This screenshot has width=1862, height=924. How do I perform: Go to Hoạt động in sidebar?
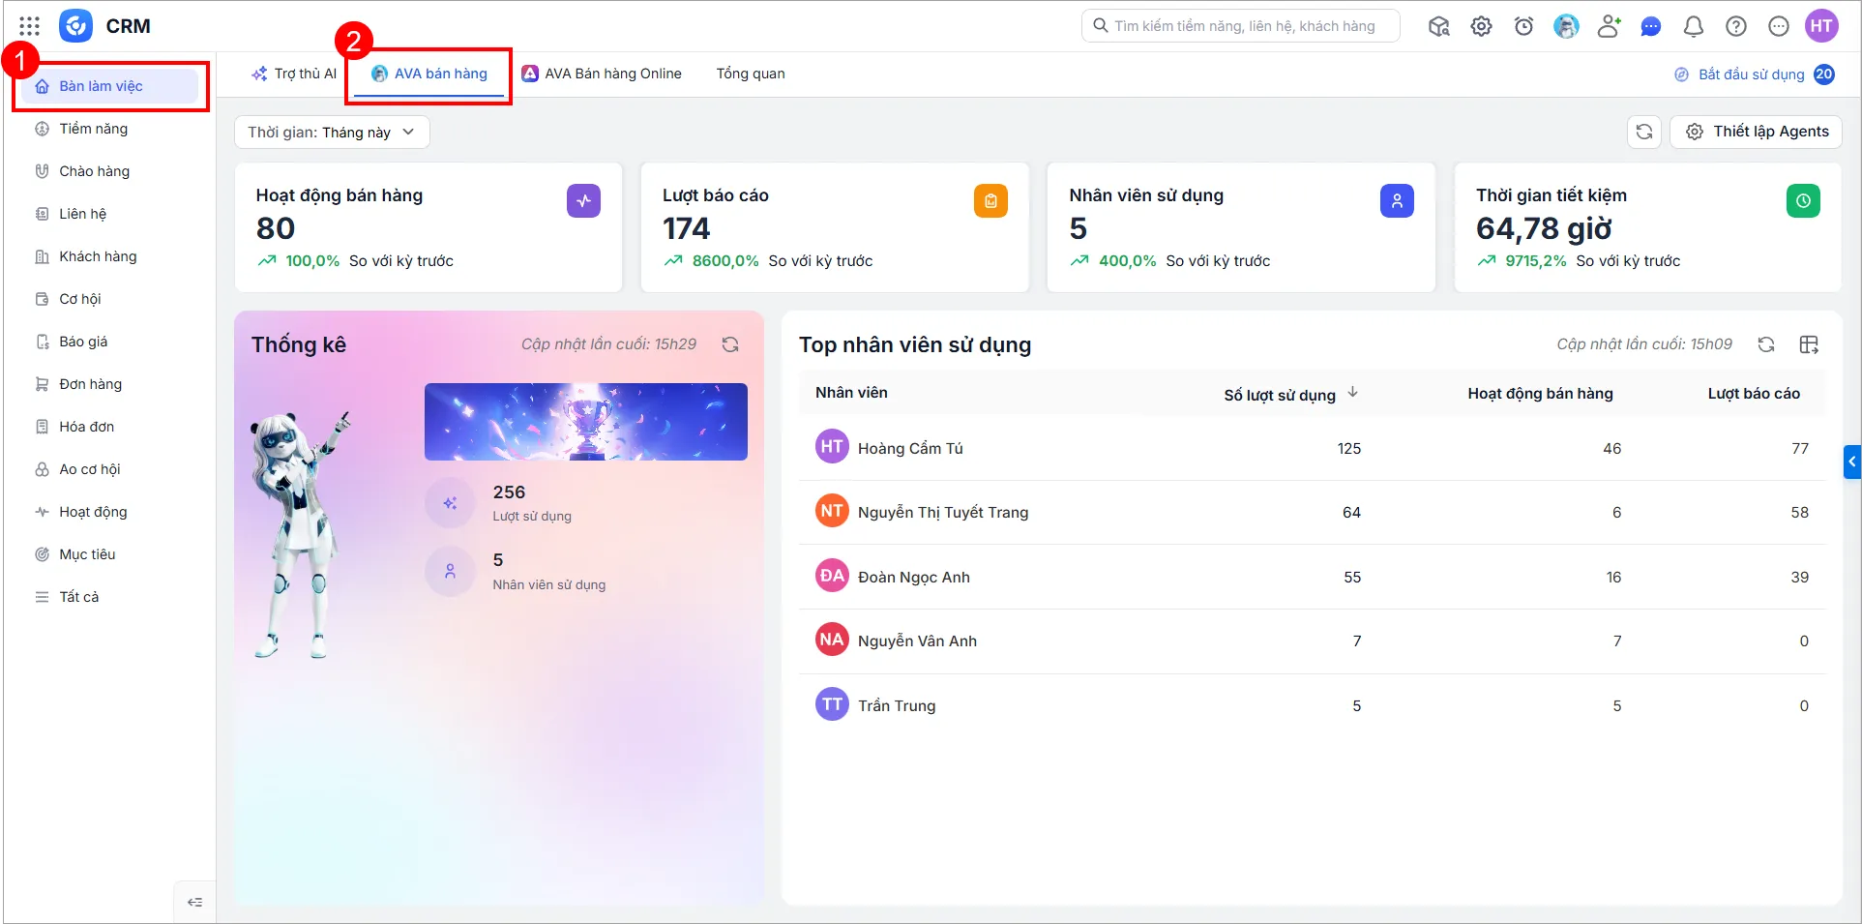[109, 512]
